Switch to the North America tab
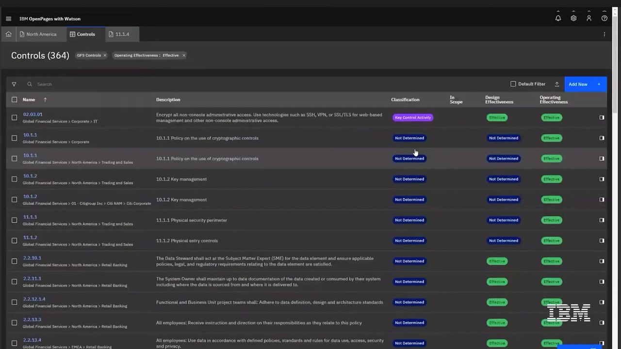621x349 pixels. [38, 34]
